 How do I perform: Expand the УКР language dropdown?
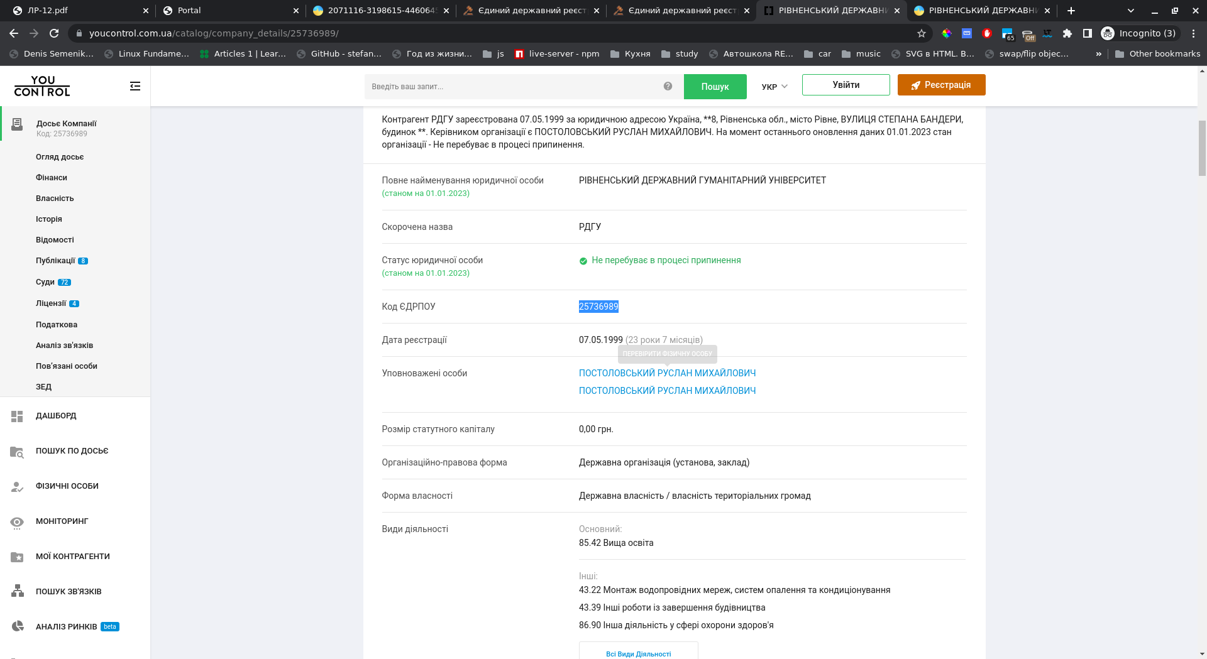[774, 87]
